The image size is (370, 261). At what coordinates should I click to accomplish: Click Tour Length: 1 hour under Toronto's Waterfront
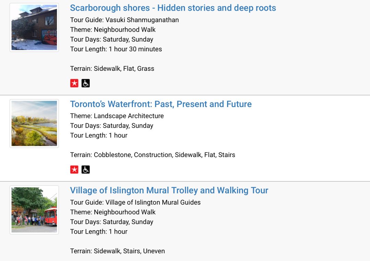click(99, 135)
